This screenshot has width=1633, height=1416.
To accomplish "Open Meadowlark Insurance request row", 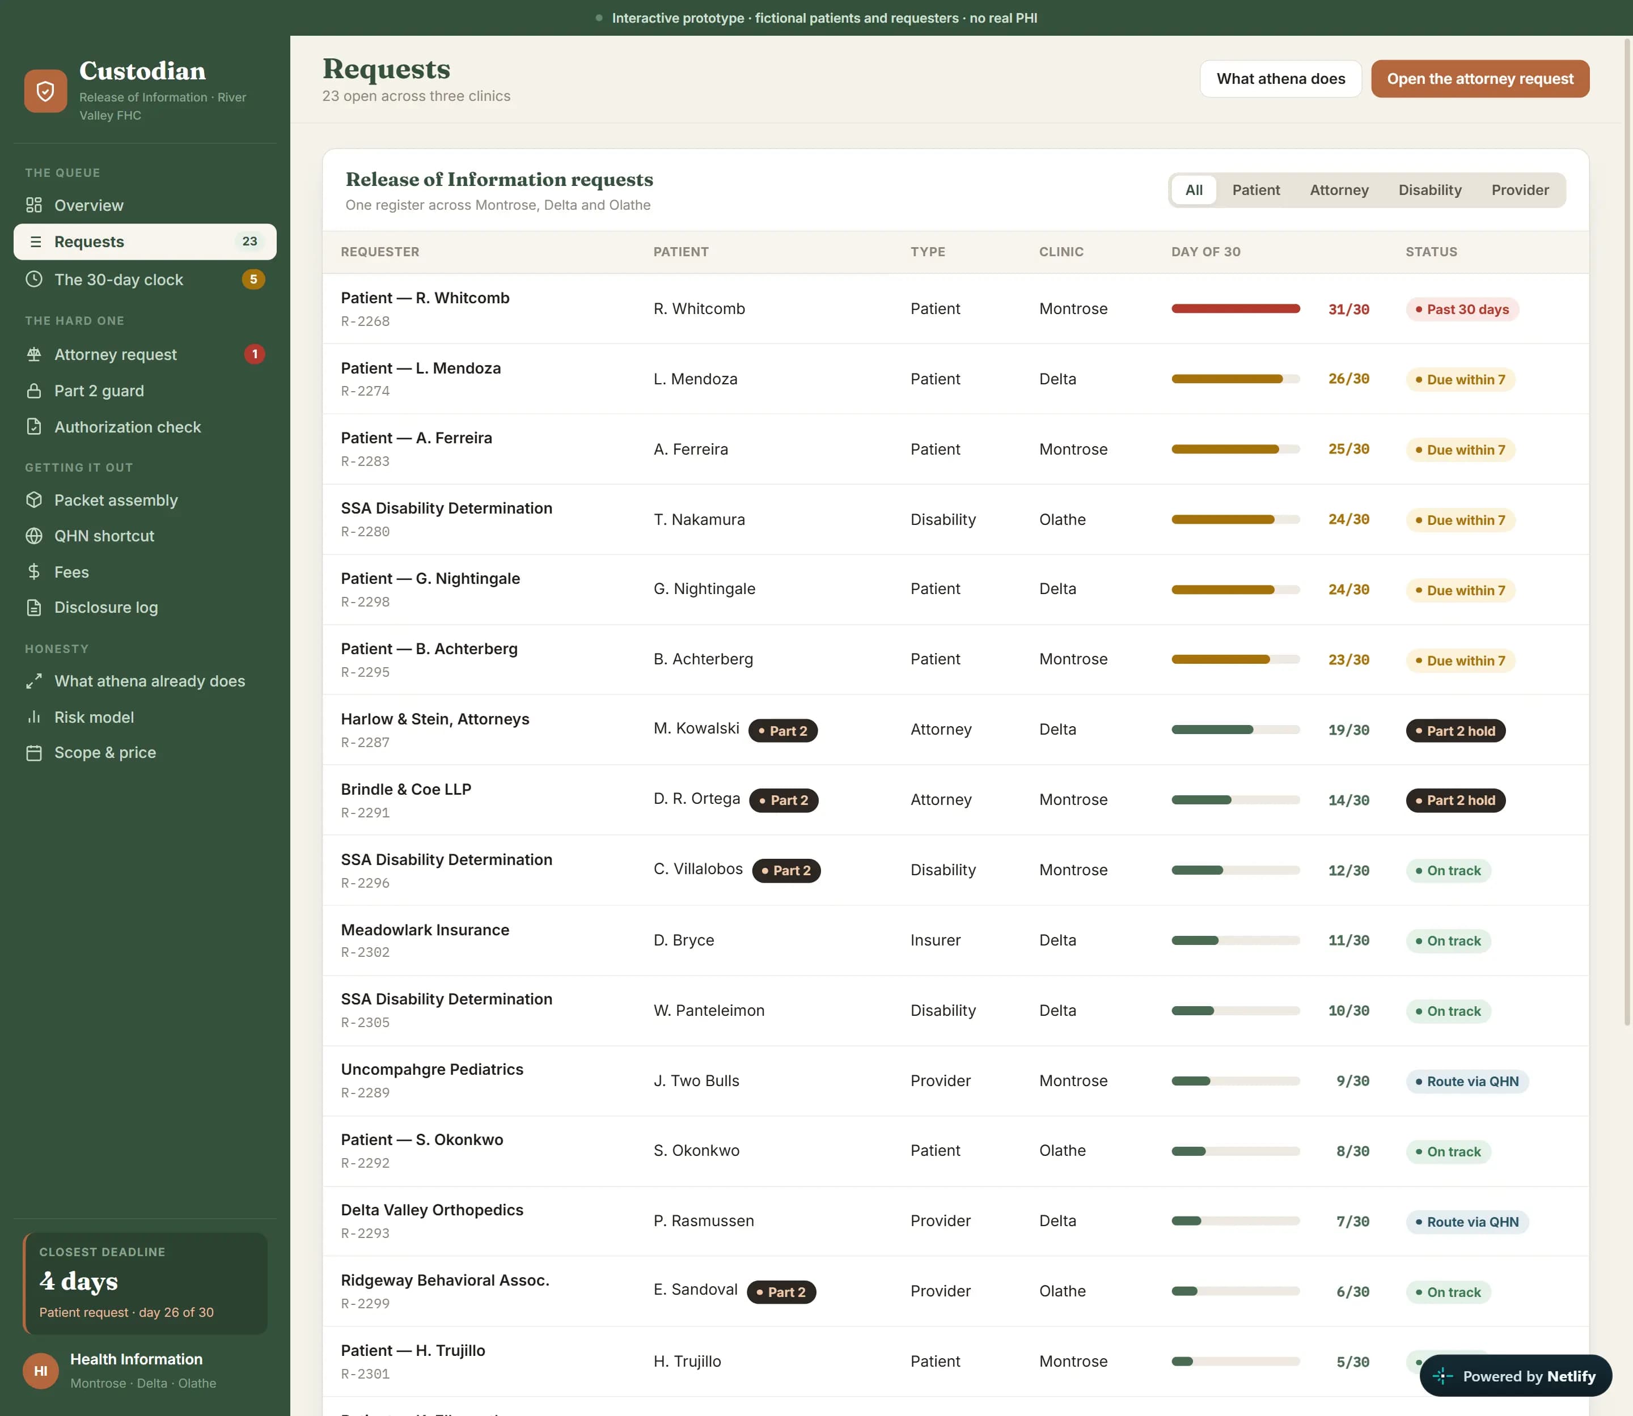I will [x=955, y=940].
